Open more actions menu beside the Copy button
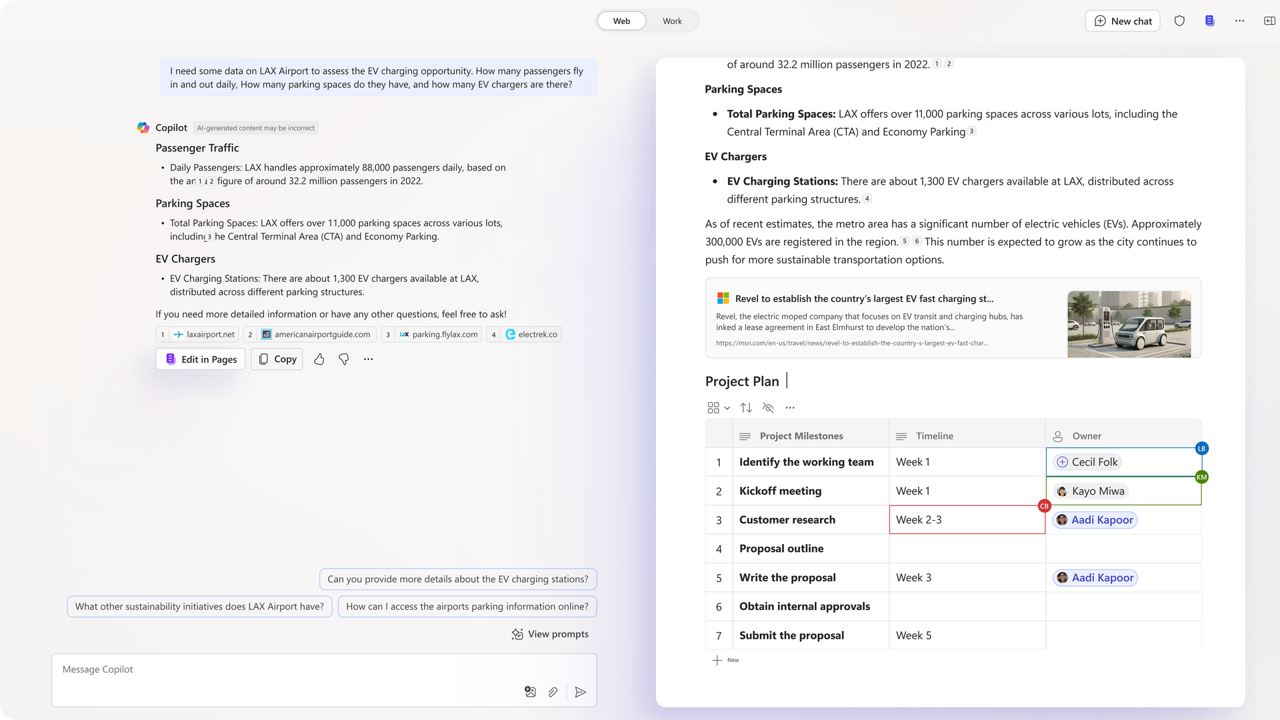 point(369,359)
